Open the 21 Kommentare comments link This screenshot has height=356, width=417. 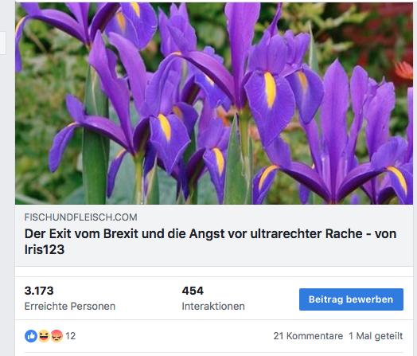tap(308, 336)
